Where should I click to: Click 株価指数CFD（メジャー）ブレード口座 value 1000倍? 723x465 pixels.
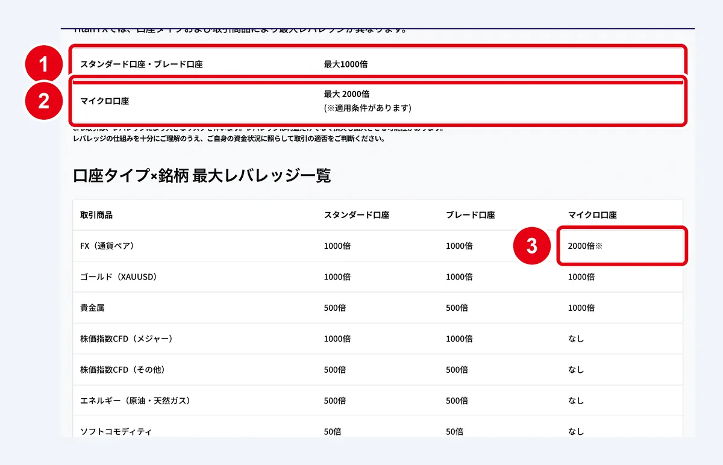point(459,339)
